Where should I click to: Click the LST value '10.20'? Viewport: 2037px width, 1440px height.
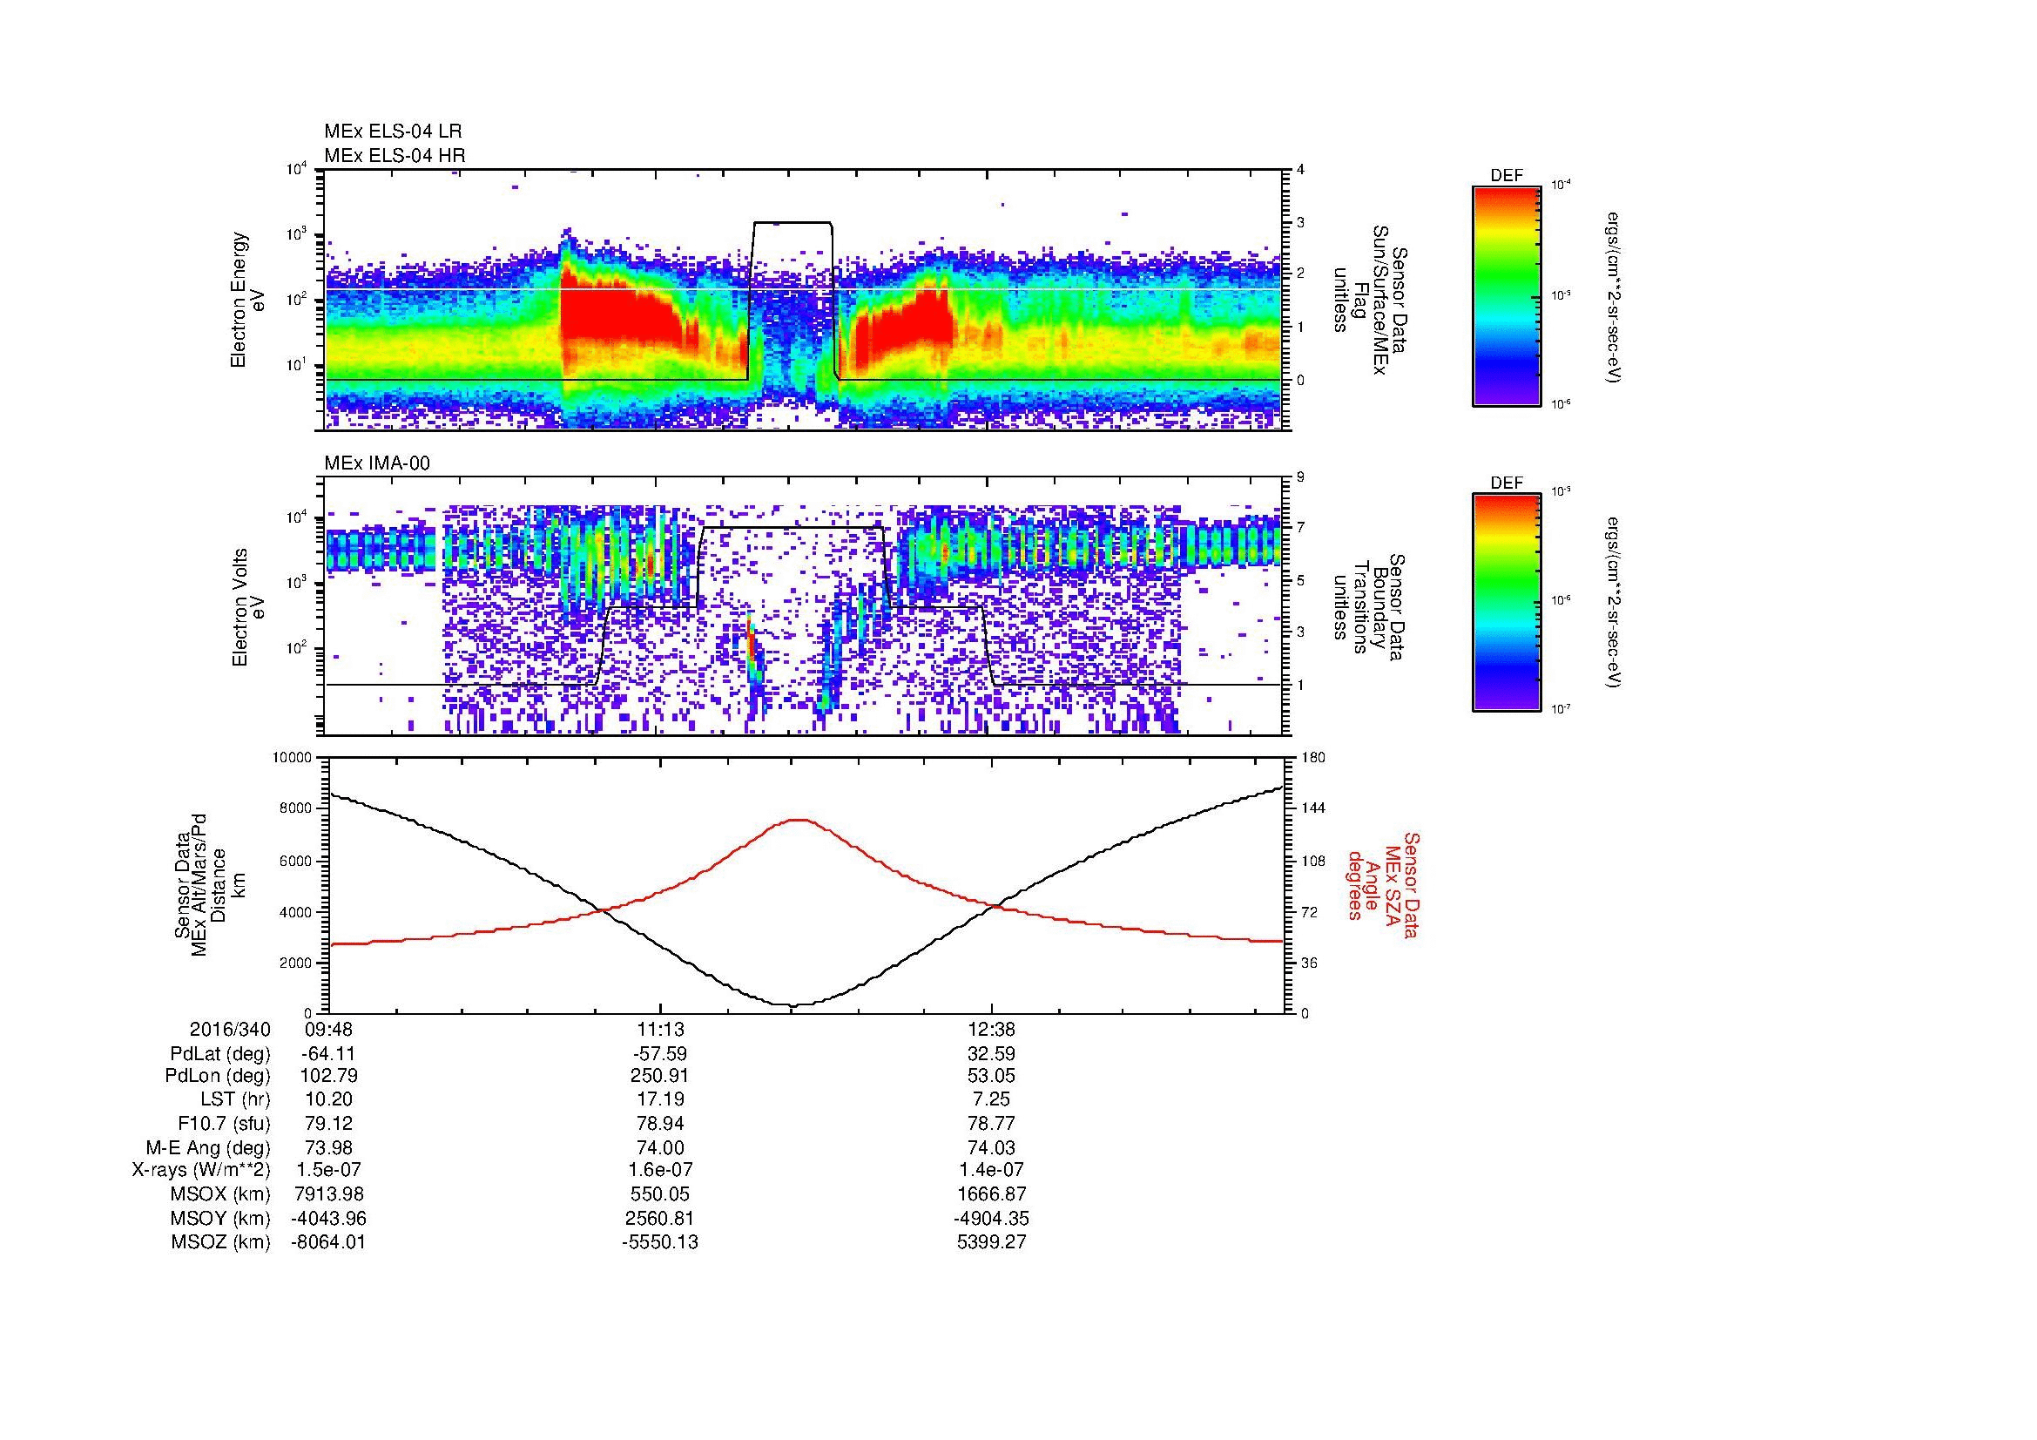point(328,1100)
